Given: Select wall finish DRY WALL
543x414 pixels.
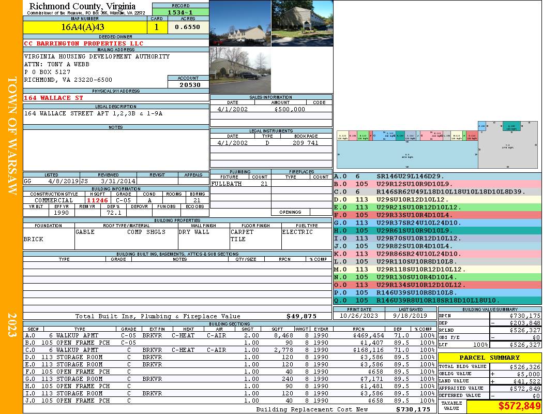Looking at the screenshot, I should [194, 232].
